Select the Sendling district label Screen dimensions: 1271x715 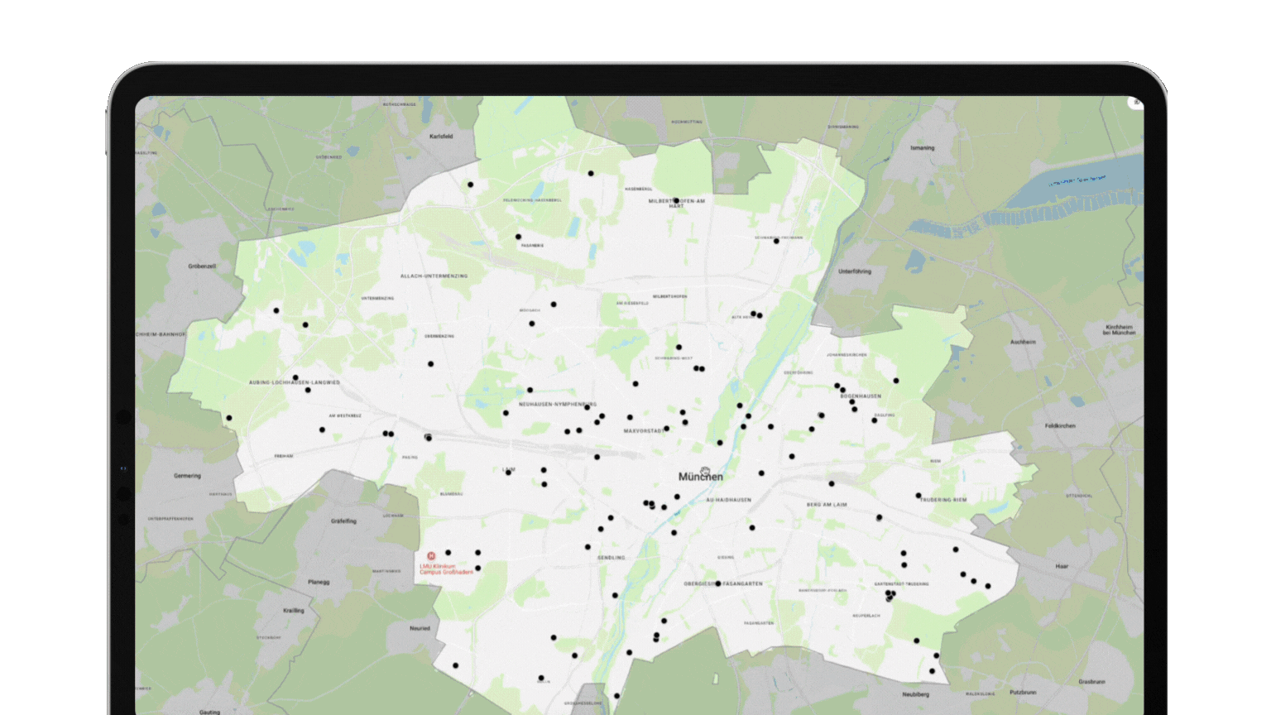click(611, 558)
